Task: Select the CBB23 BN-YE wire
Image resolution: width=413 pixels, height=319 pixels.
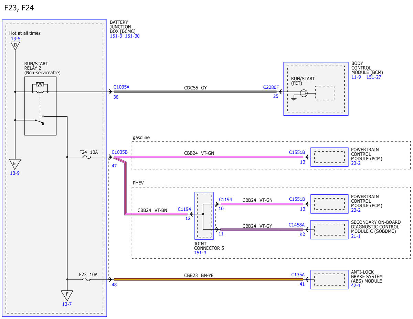Action: pos(209,280)
